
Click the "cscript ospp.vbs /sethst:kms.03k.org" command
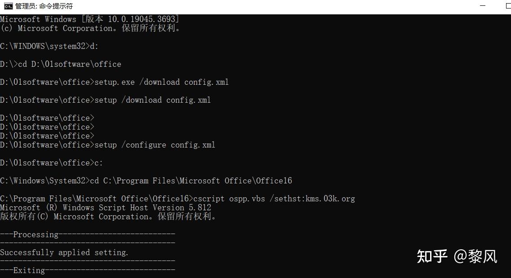274,199
